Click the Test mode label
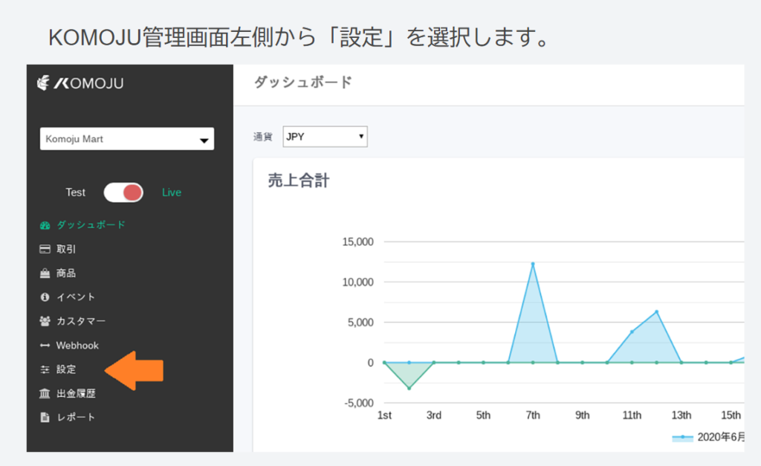Image resolution: width=761 pixels, height=466 pixels. tap(75, 192)
